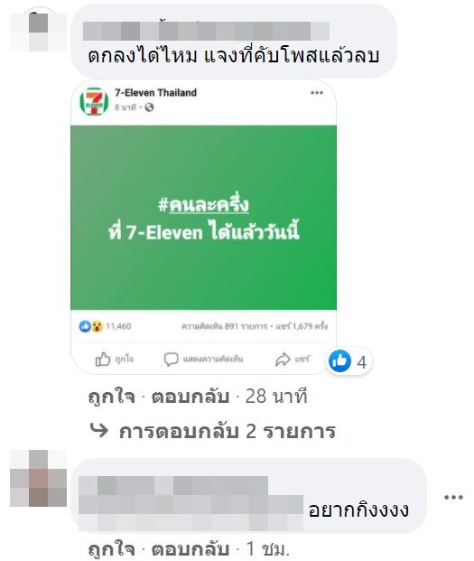
Task: Click the 7-Eleven Thailand page name
Action: pos(155,93)
